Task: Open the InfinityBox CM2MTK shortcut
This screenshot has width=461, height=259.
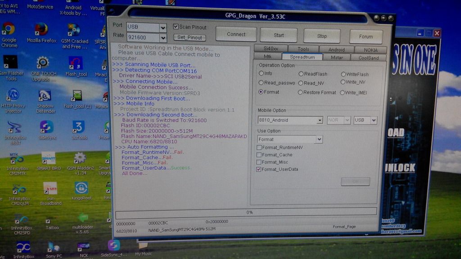Action: 17,164
